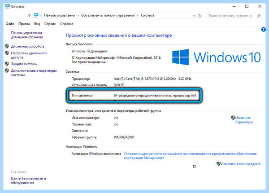Open the Справка menu
Screen dimensions: 269x193
click(66, 24)
